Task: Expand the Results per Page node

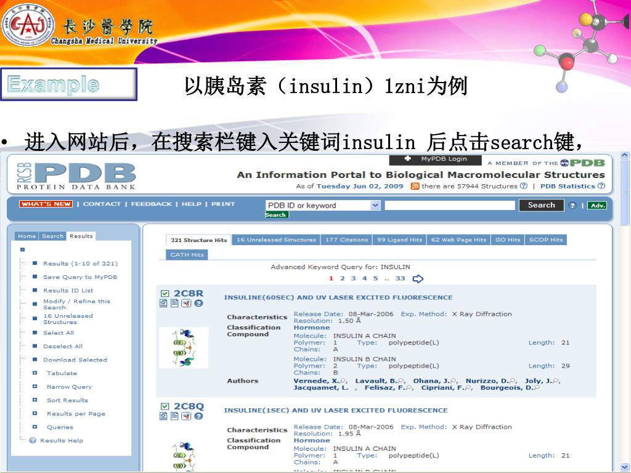Action: click(35, 413)
